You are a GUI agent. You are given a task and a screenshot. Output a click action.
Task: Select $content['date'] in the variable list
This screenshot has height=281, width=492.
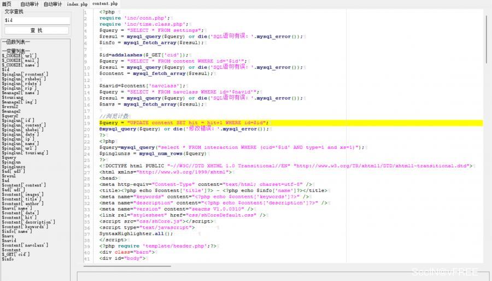20,213
